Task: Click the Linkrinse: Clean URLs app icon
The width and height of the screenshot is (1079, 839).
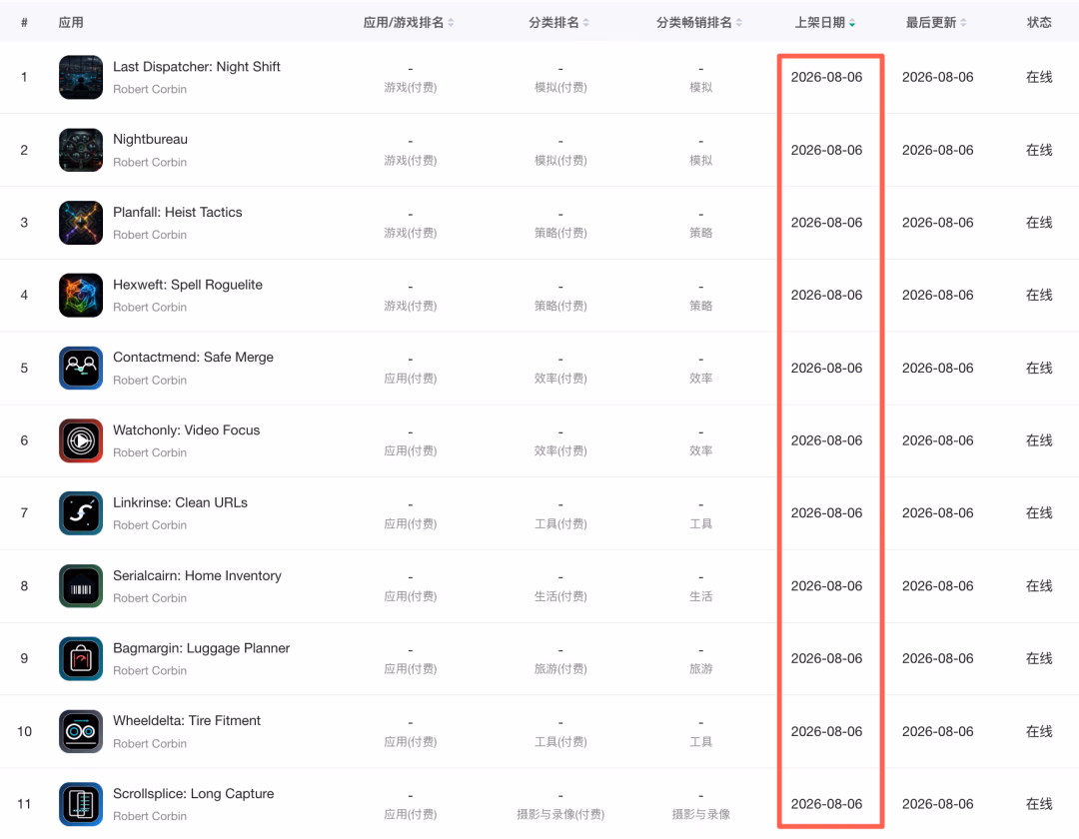Action: [81, 513]
